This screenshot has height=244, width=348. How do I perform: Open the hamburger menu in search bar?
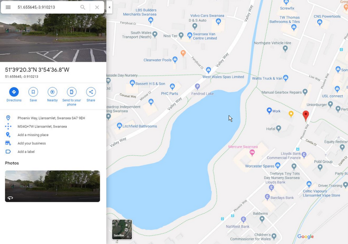[8, 7]
